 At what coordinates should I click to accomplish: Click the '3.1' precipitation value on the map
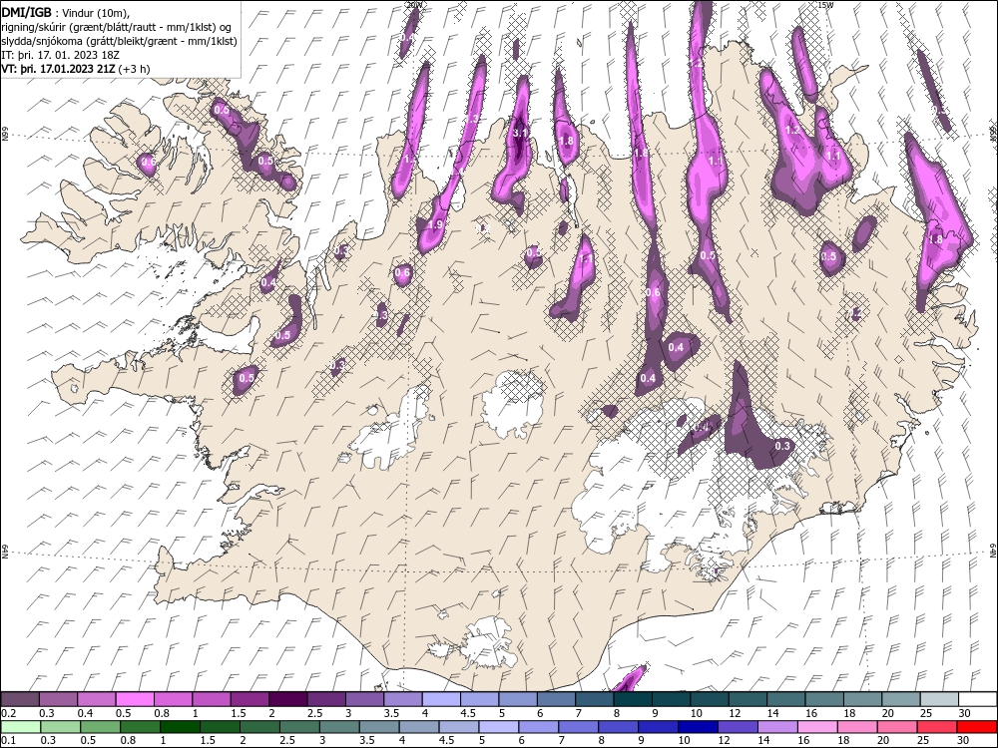coord(521,133)
